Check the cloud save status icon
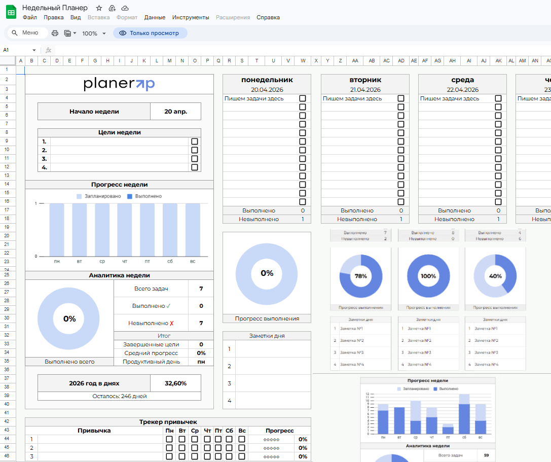The height and width of the screenshot is (462, 551). point(125,8)
